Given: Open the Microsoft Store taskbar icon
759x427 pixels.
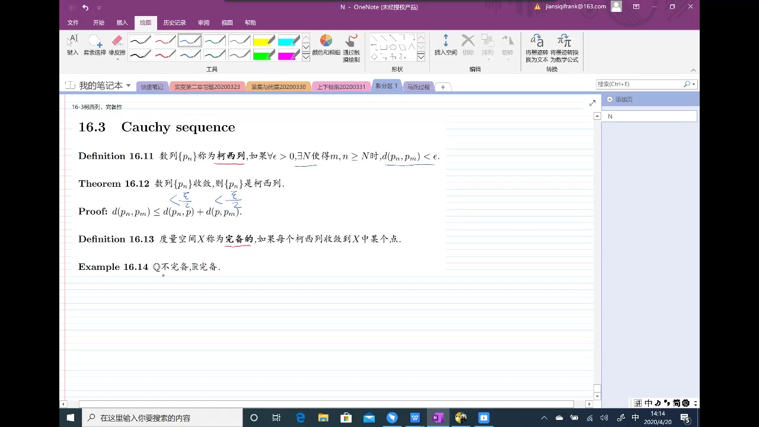Looking at the screenshot, I should [x=346, y=418].
